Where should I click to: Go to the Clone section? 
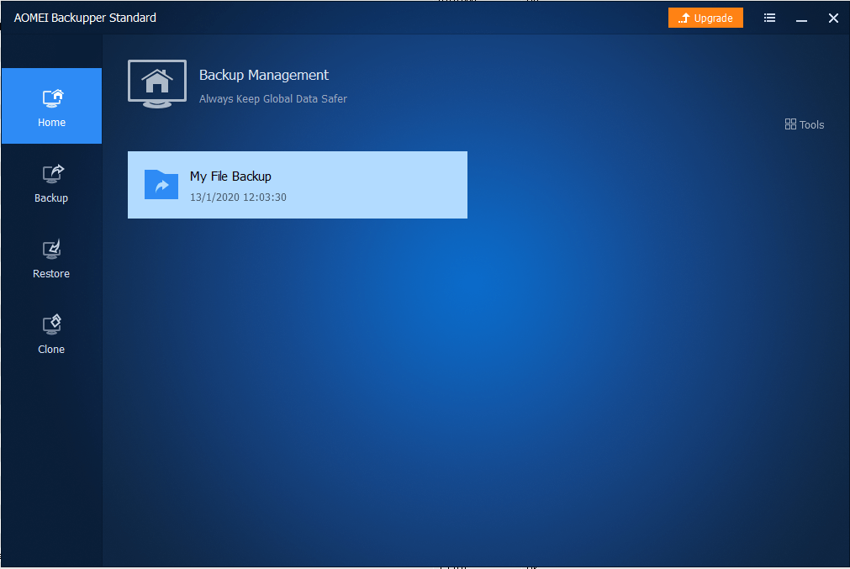[51, 334]
